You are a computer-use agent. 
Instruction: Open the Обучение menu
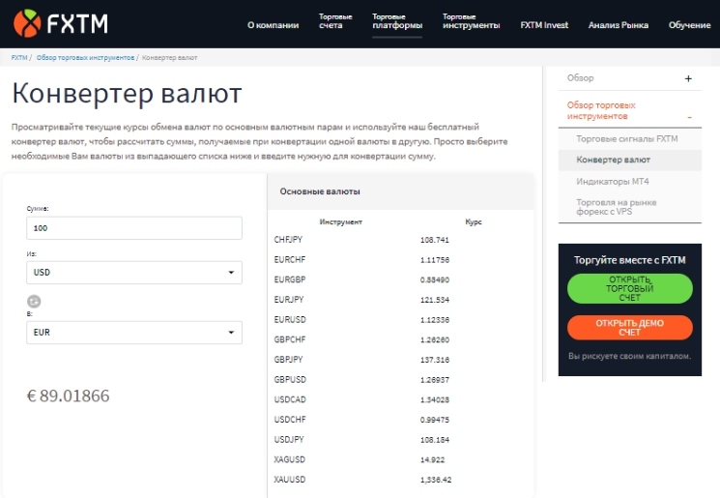[x=689, y=25]
